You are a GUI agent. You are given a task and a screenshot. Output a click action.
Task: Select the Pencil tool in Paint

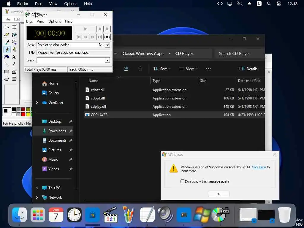[7, 50]
